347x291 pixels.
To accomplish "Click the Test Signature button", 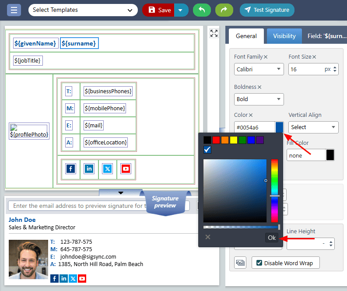I will [x=267, y=10].
